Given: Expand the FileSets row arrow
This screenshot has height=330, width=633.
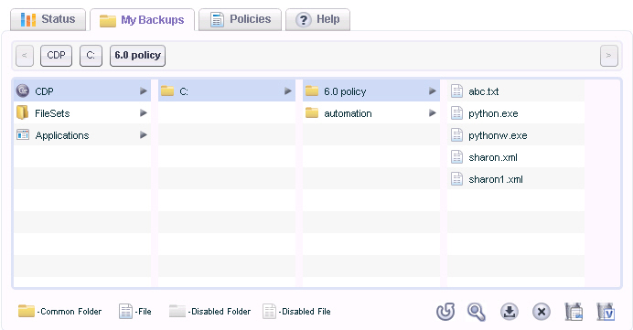Looking at the screenshot, I should pos(144,113).
